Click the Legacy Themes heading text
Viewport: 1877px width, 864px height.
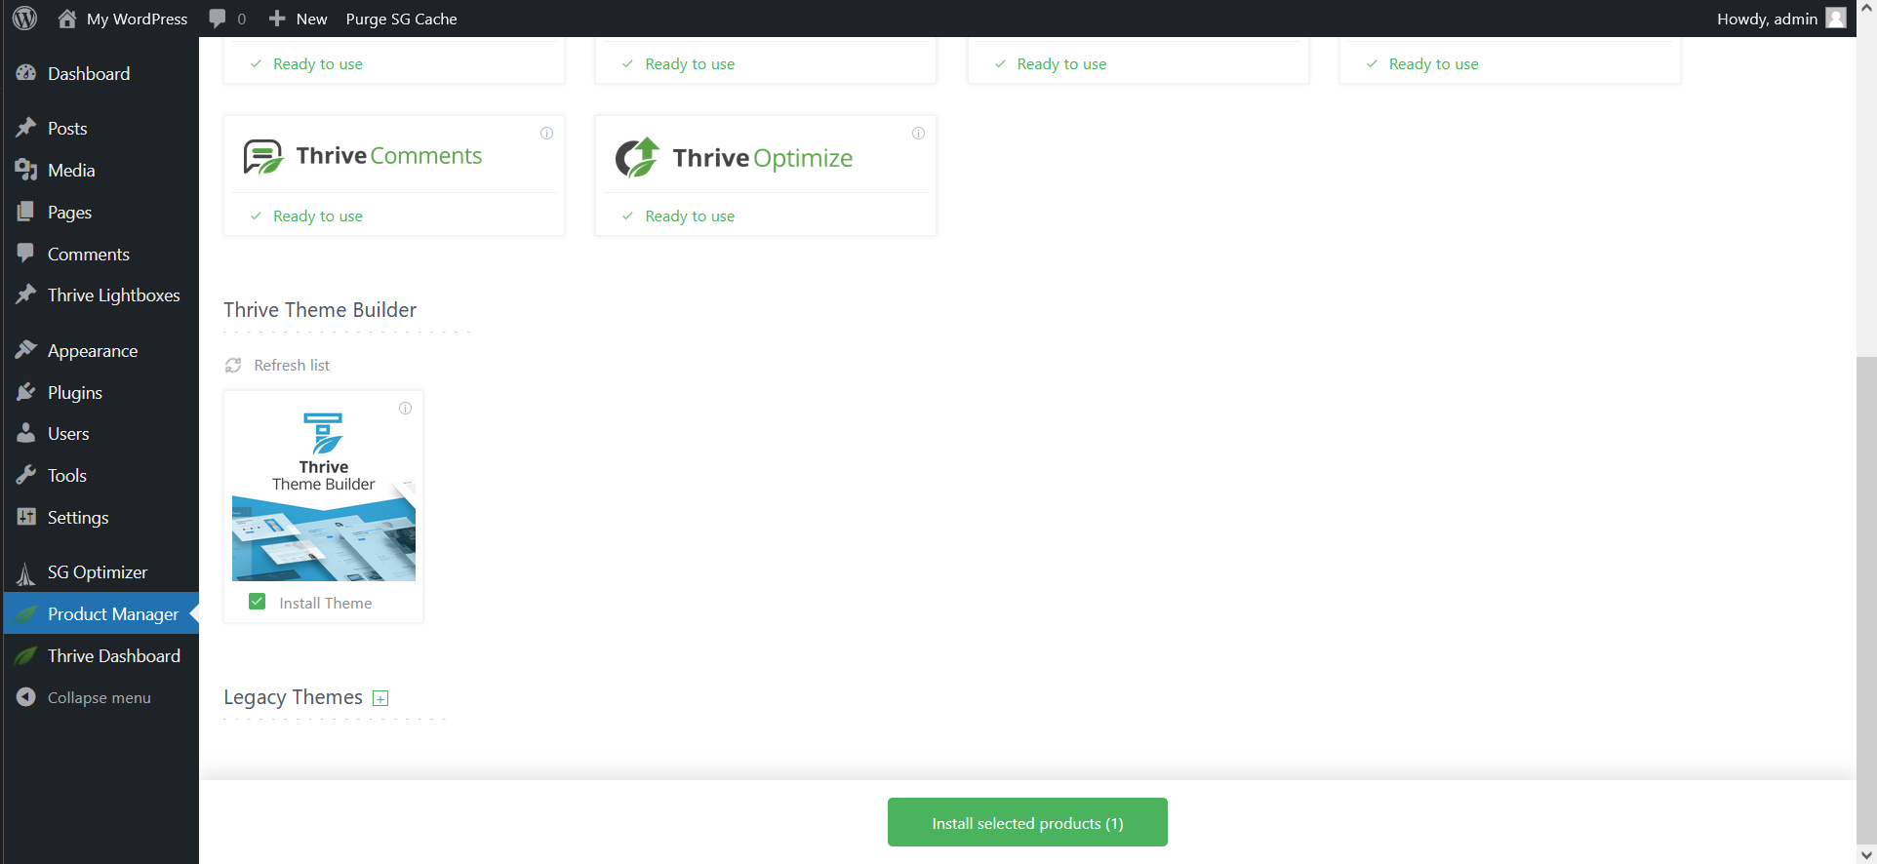(x=293, y=697)
